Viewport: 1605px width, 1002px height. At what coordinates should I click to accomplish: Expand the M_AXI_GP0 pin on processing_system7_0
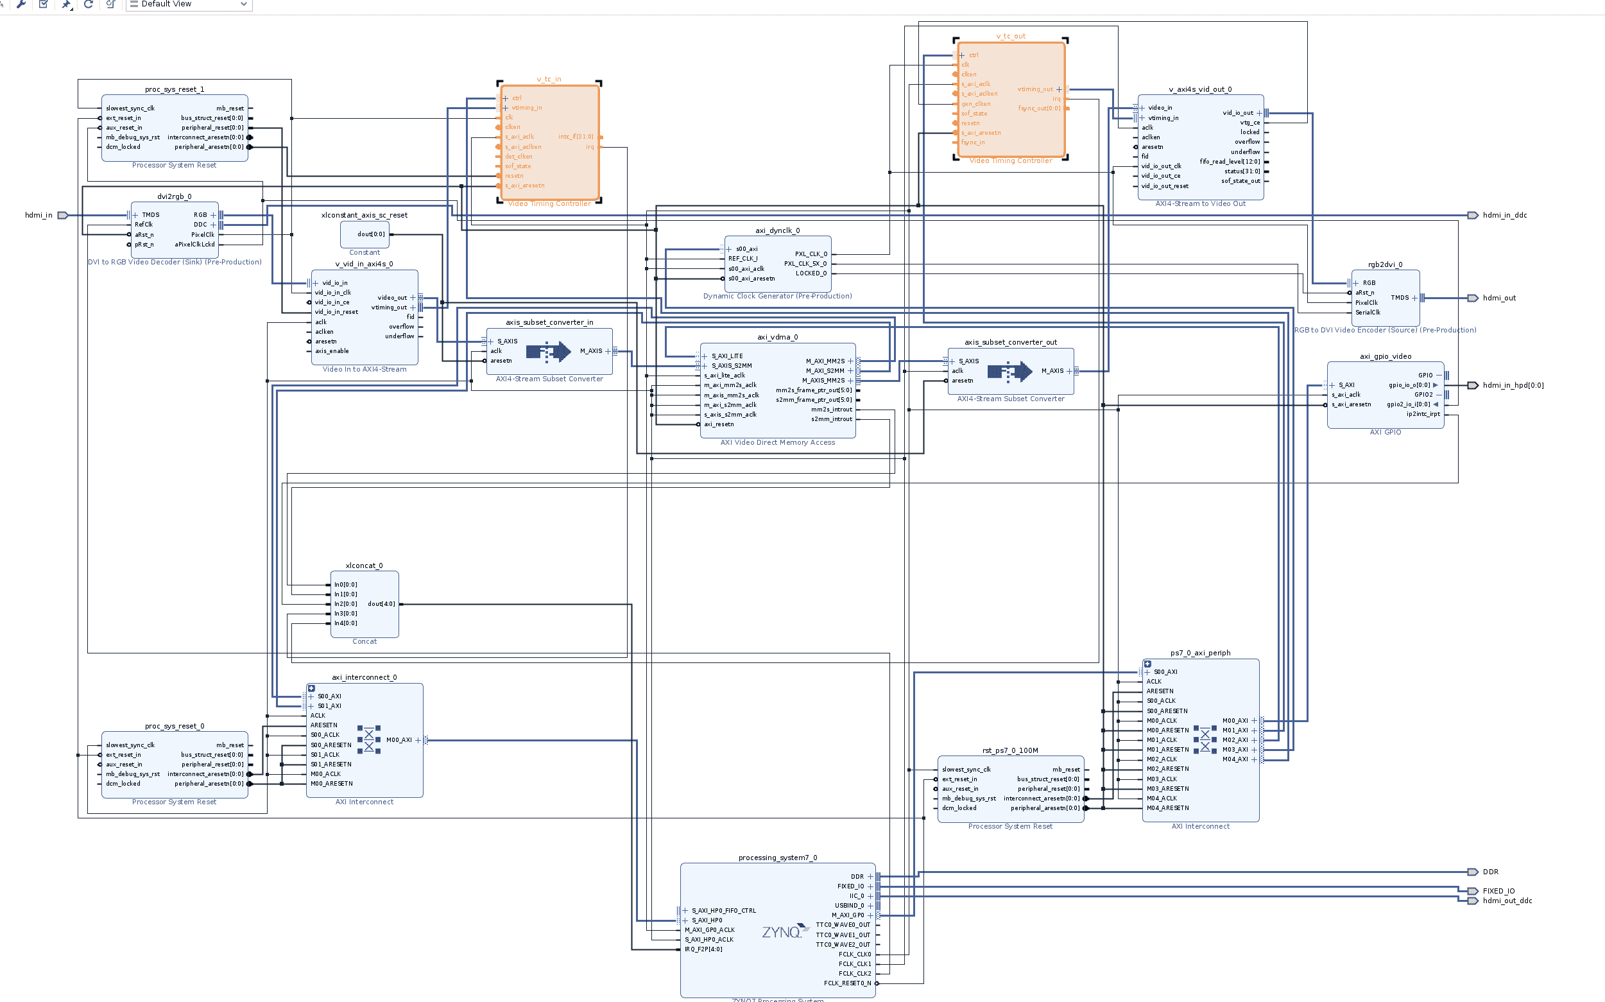tap(870, 915)
